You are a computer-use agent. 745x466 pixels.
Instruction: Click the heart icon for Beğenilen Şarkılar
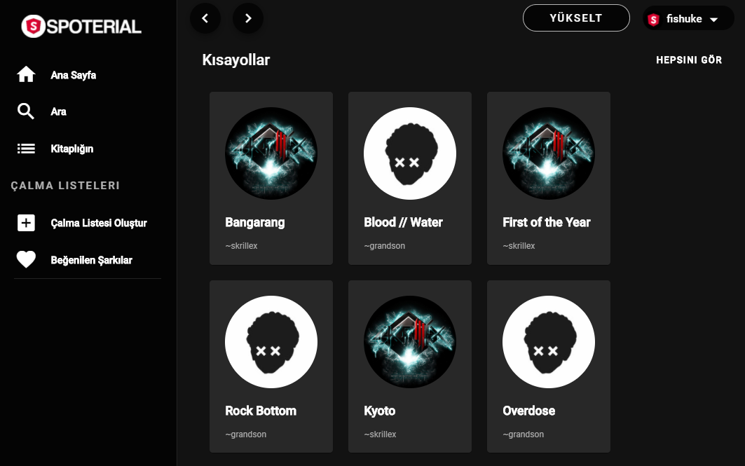pos(26,259)
